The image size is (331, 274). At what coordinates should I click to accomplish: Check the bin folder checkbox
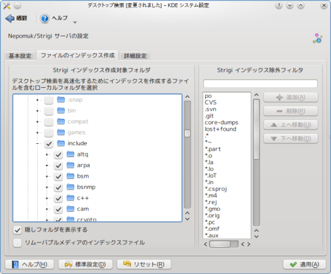(x=49, y=111)
